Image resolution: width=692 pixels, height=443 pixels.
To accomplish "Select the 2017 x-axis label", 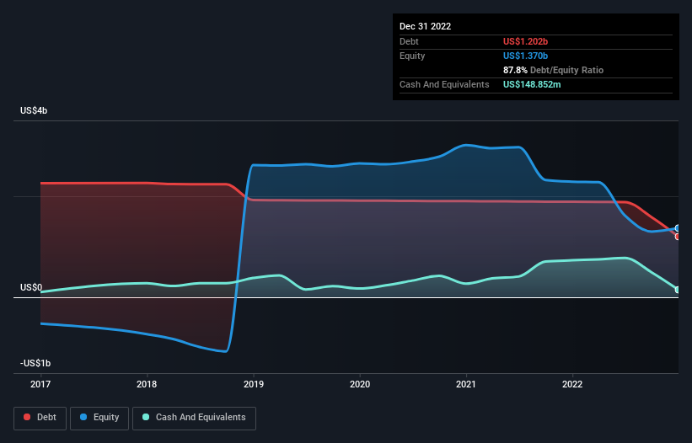I will (40, 384).
